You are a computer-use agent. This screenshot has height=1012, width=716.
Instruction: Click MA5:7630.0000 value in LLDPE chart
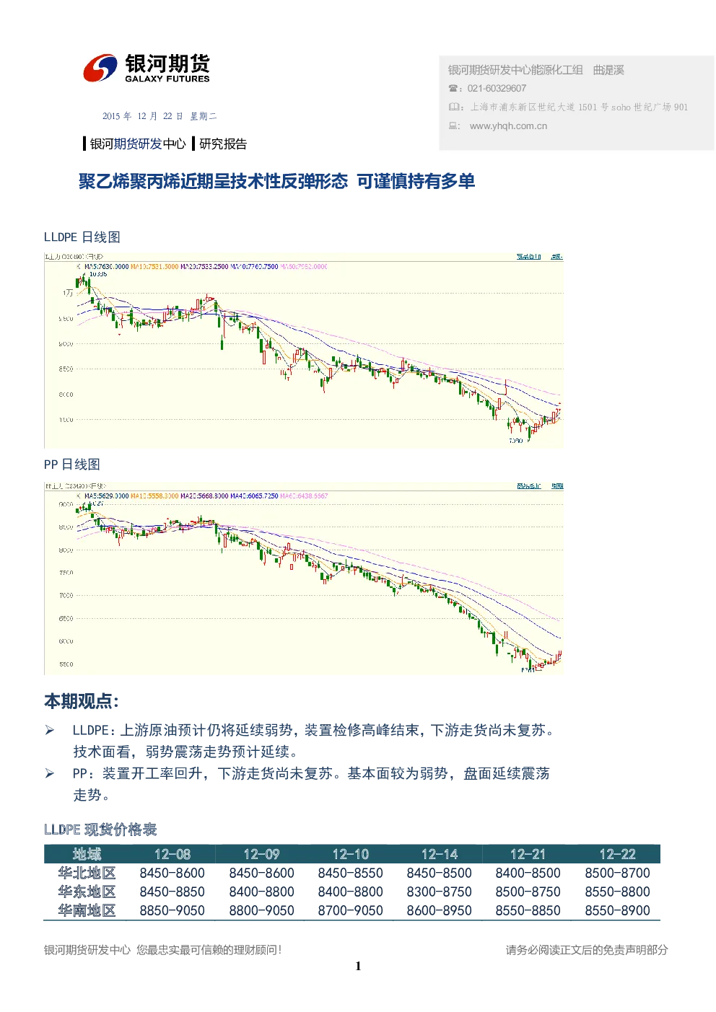106,267
